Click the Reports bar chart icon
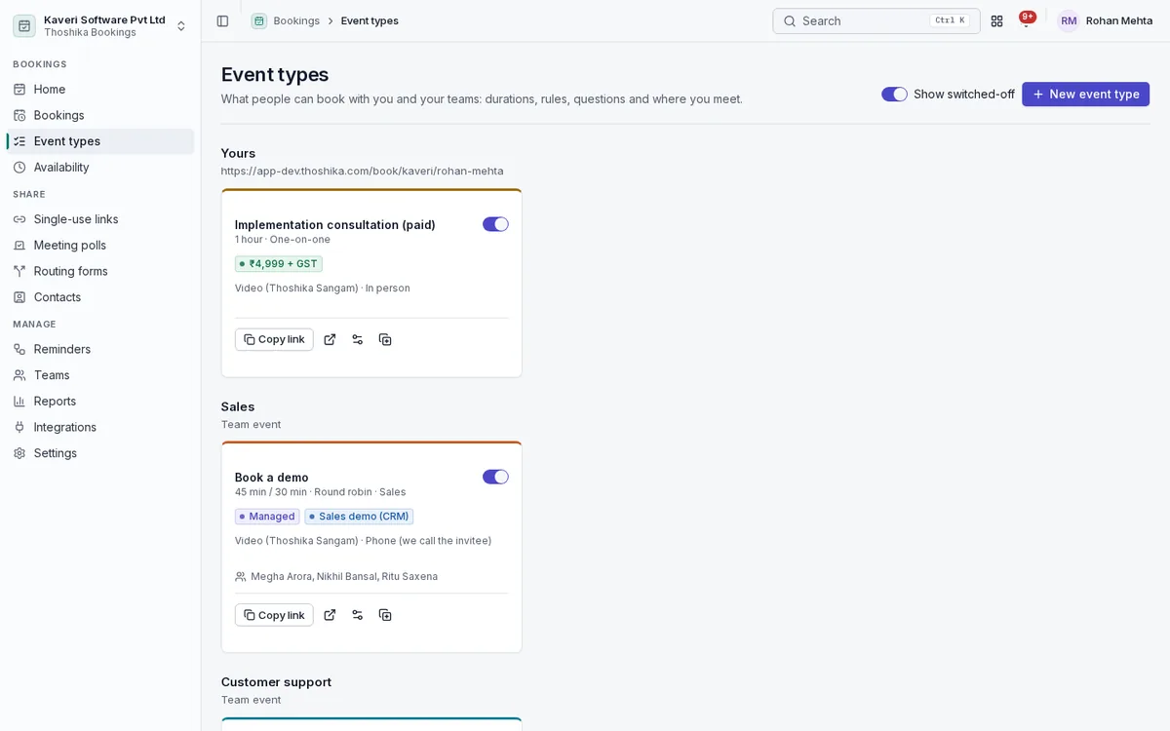Viewport: 1170px width, 731px height. [x=19, y=401]
